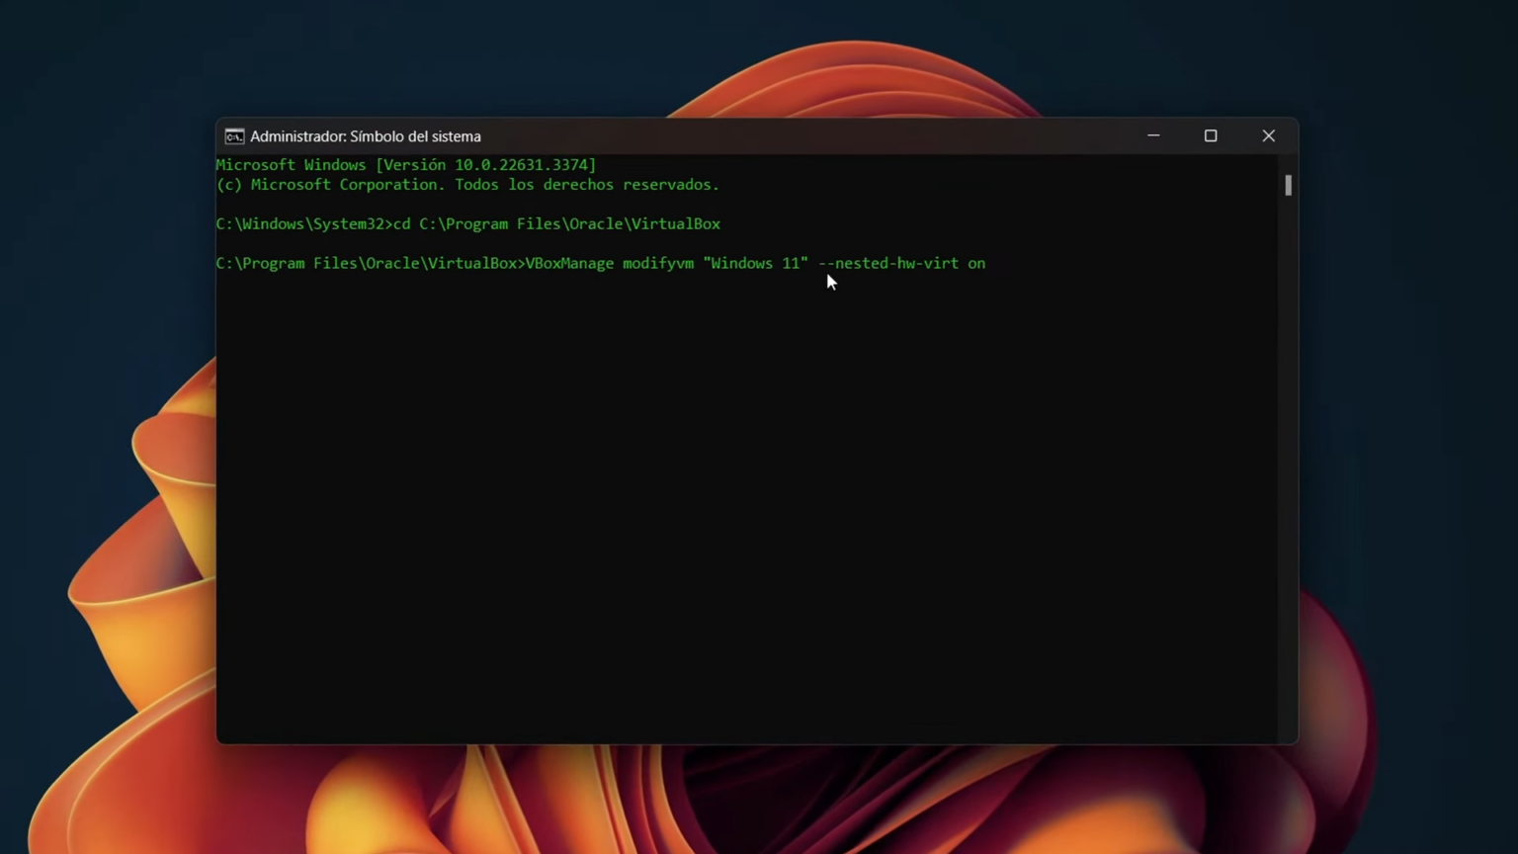Click the Command Prompt icon in the title bar
Image resolution: width=1518 pixels, height=854 pixels.
pyautogui.click(x=234, y=136)
